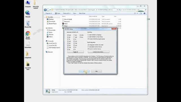Viewport: 181px width, 102px height.
Task: Open the Organize dropdown menu
Action: click(x=49, y=13)
